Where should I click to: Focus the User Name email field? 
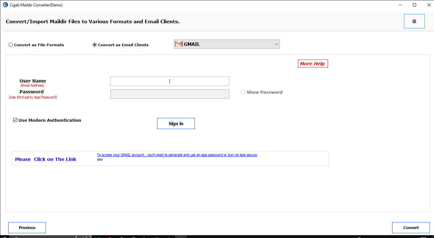pos(170,81)
